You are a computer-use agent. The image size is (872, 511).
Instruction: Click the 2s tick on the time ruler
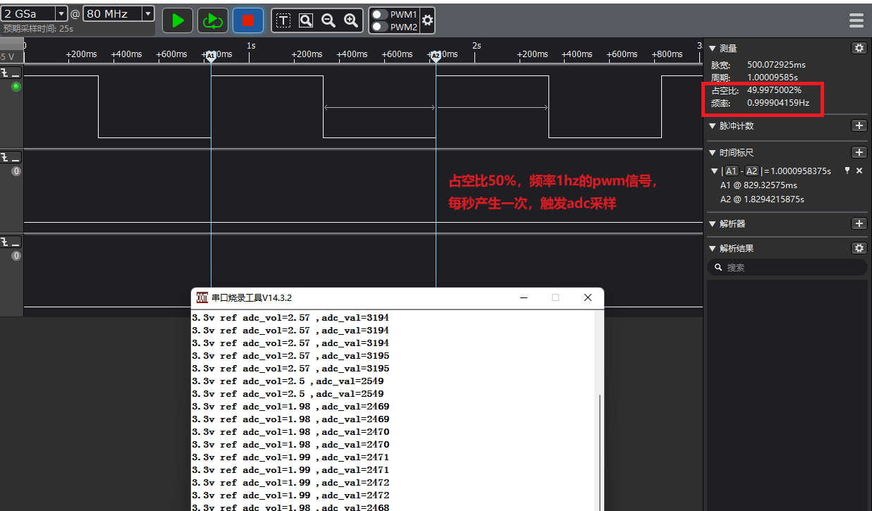[476, 46]
